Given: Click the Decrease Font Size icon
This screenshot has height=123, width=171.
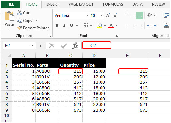Looking at the screenshot, I should coord(115,15).
